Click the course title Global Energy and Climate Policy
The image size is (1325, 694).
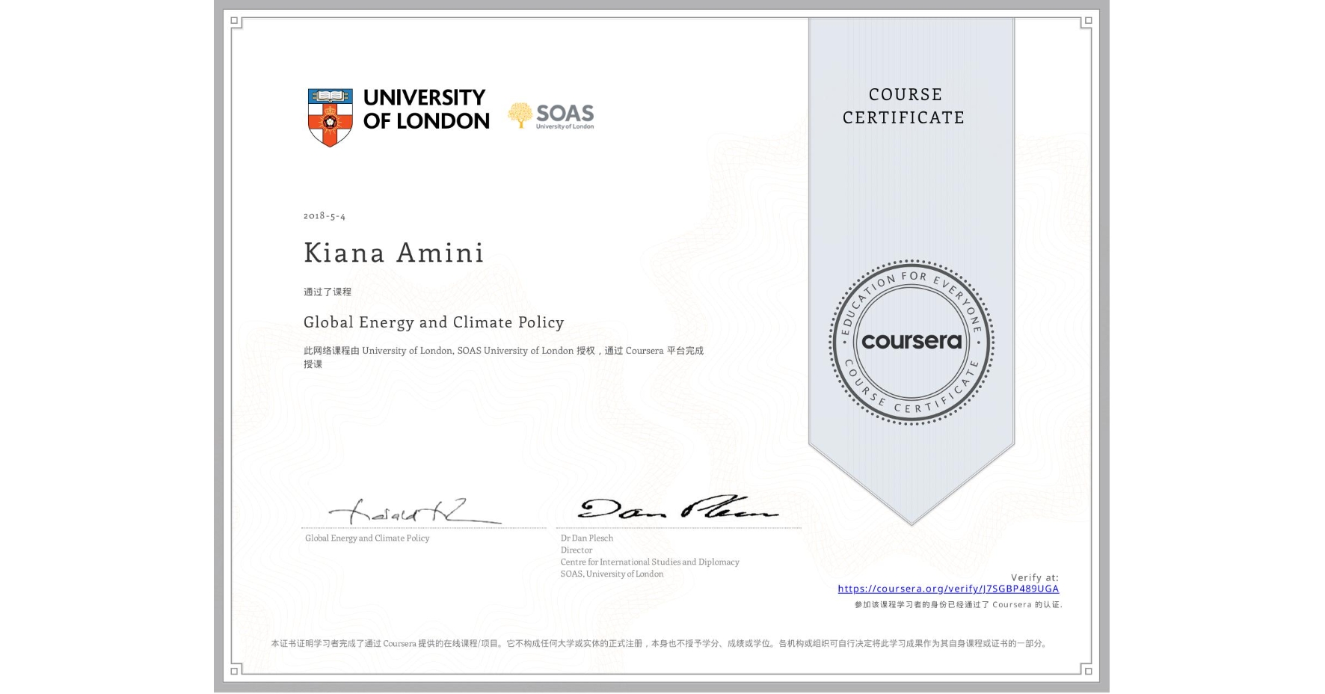point(434,322)
